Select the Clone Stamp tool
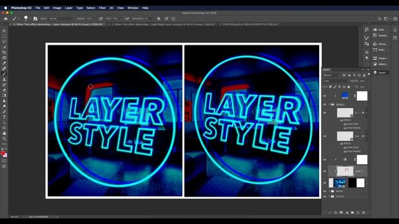Image resolution: width=399 pixels, height=224 pixels. point(4,79)
